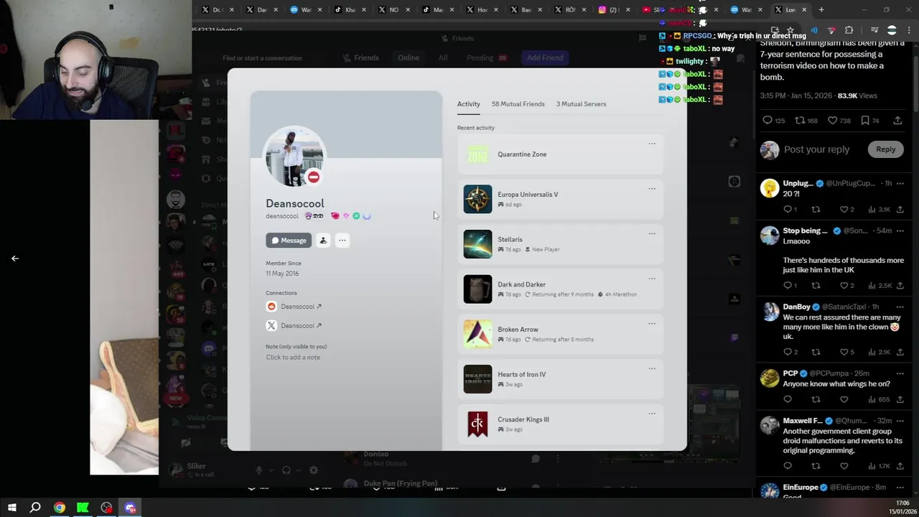Click the Message button on Deansocool's profile

(x=289, y=241)
